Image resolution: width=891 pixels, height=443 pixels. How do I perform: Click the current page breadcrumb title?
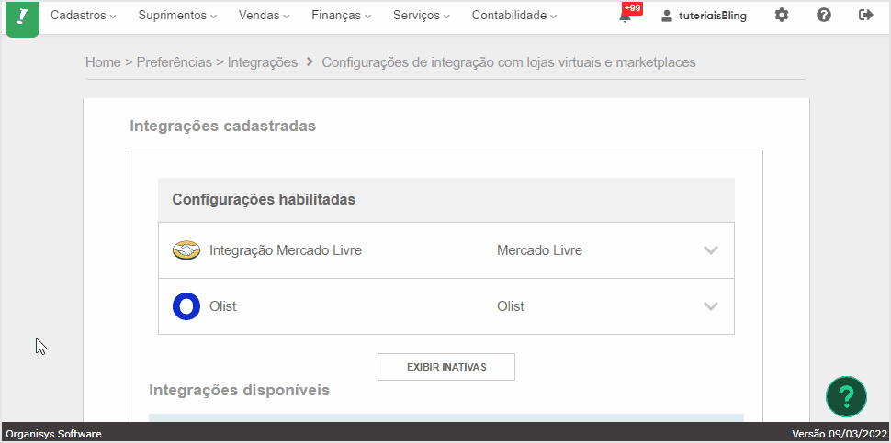[x=509, y=62]
